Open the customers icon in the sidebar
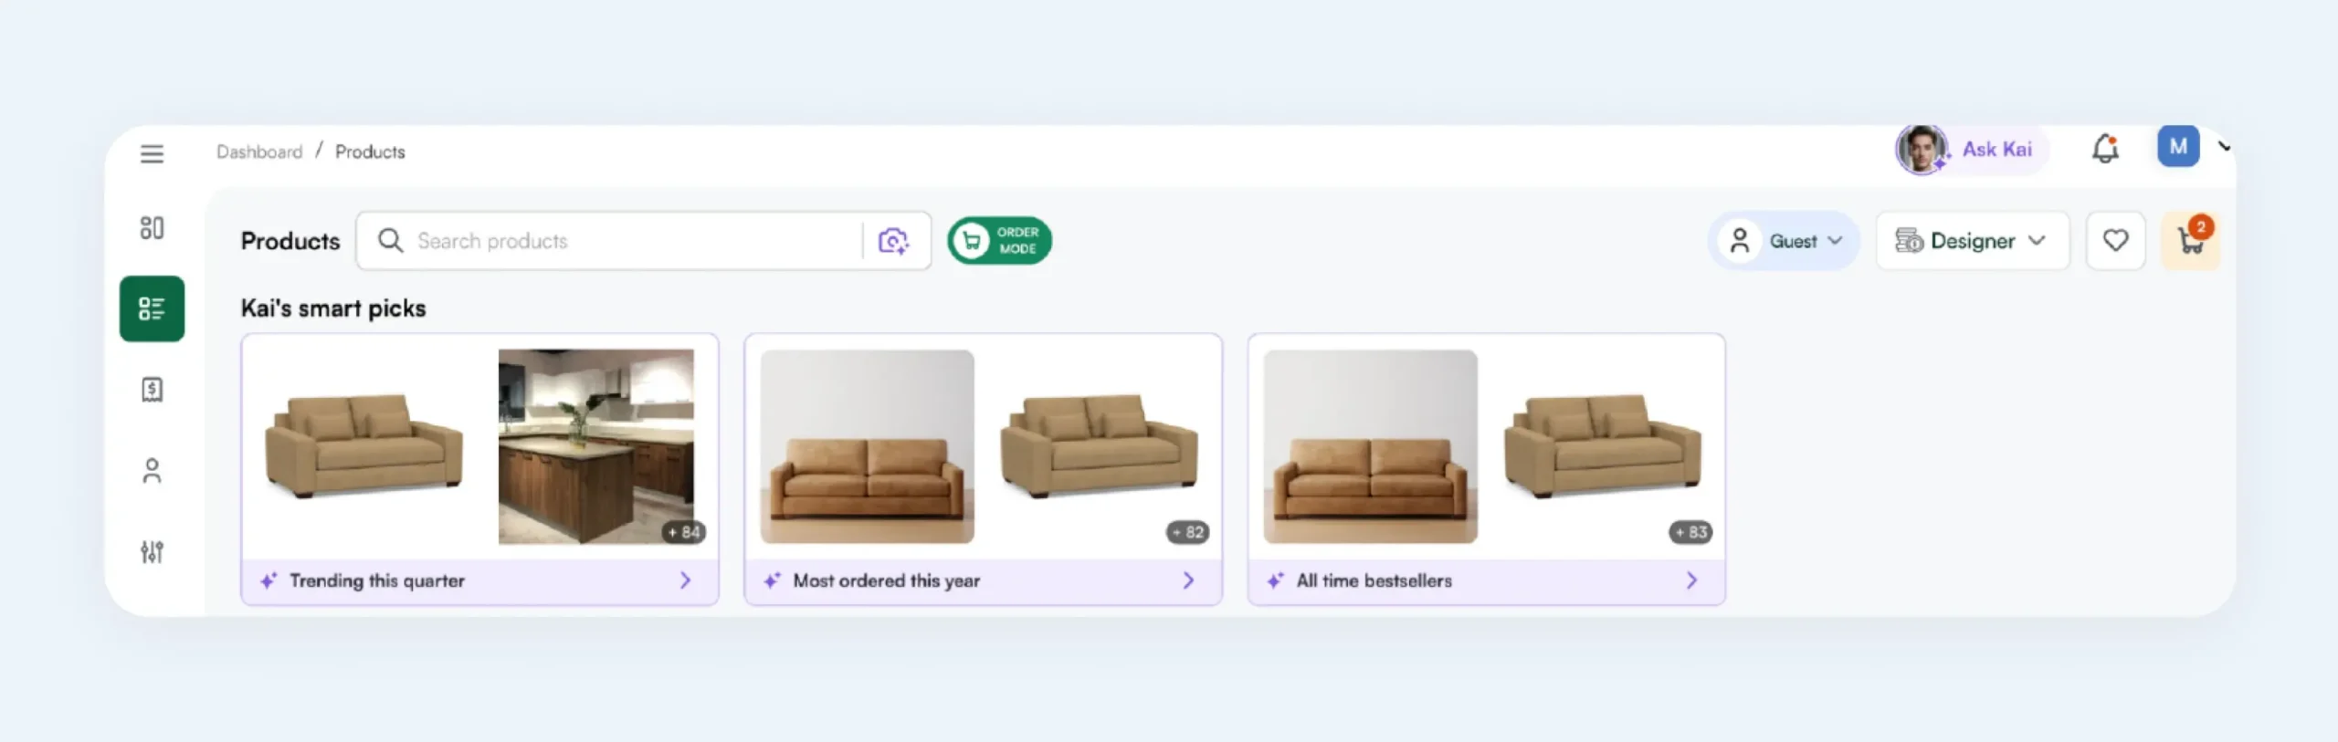Image resolution: width=2338 pixels, height=742 pixels. tap(152, 470)
